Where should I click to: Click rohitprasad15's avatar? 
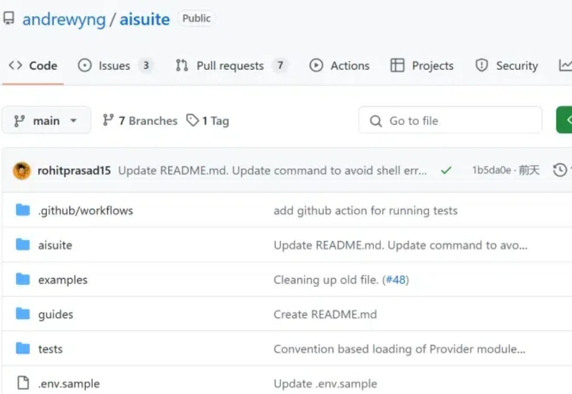pyautogui.click(x=22, y=171)
